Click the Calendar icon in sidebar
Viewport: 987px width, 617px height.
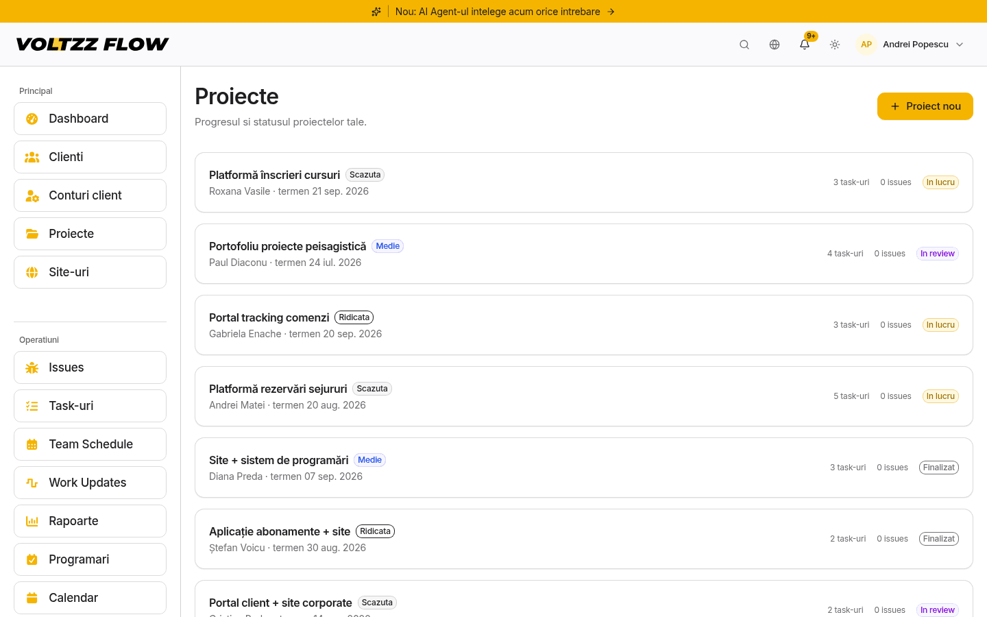click(x=32, y=598)
